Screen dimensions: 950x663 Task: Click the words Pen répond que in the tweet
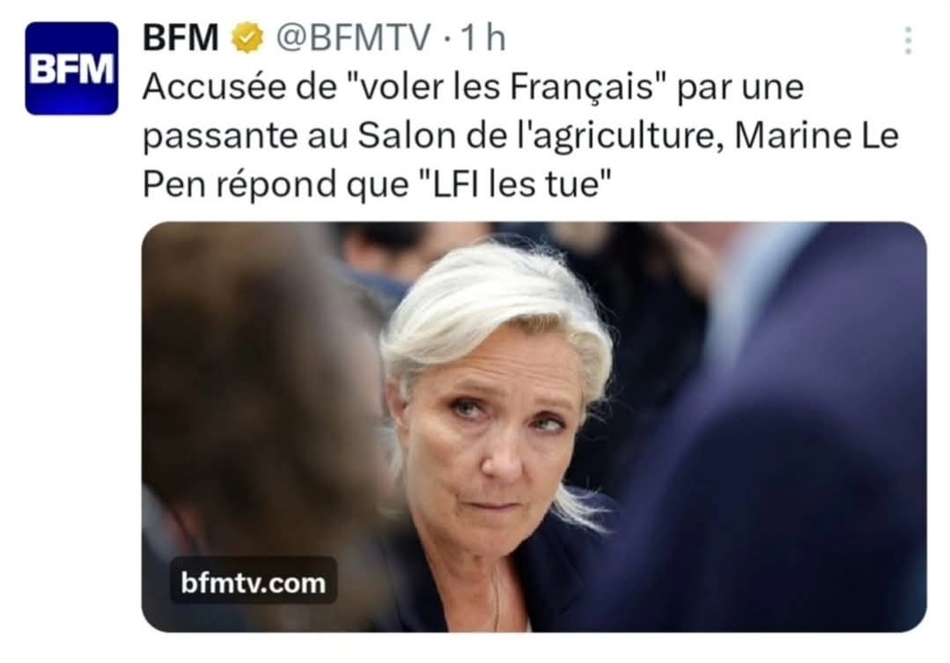point(276,184)
